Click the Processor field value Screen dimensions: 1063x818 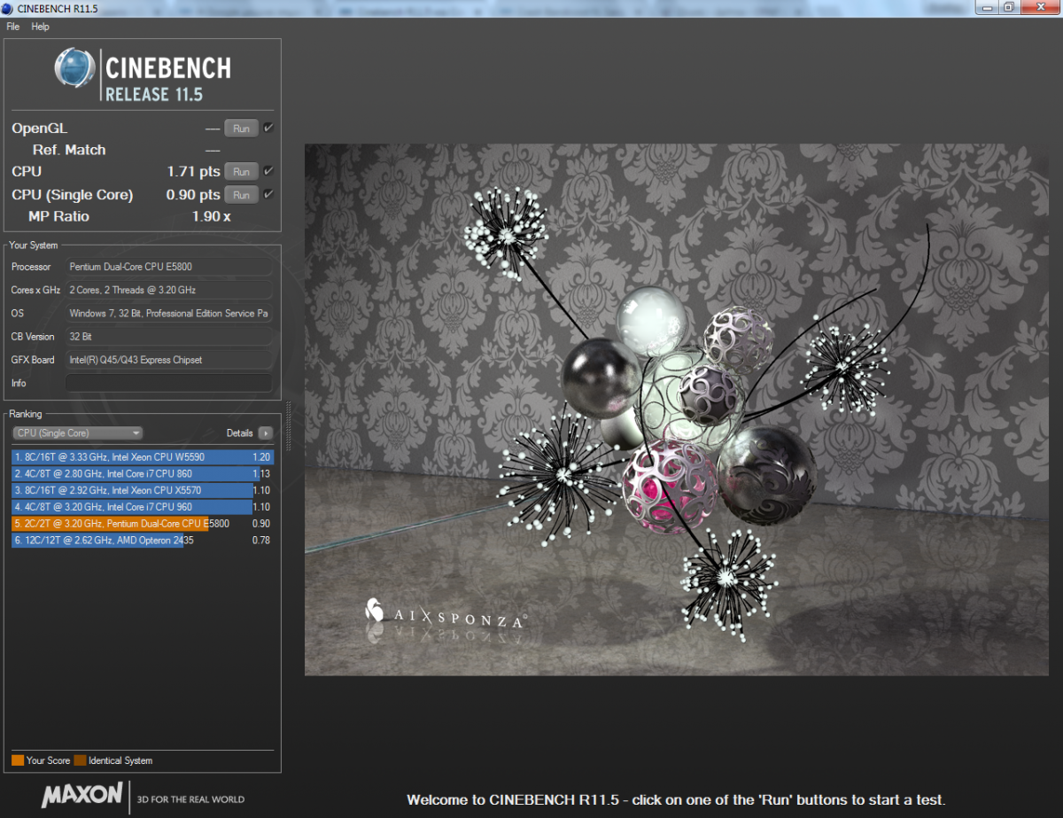tap(169, 267)
